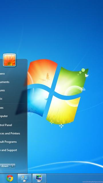Open Games from the Start menu

pos(2,108)
